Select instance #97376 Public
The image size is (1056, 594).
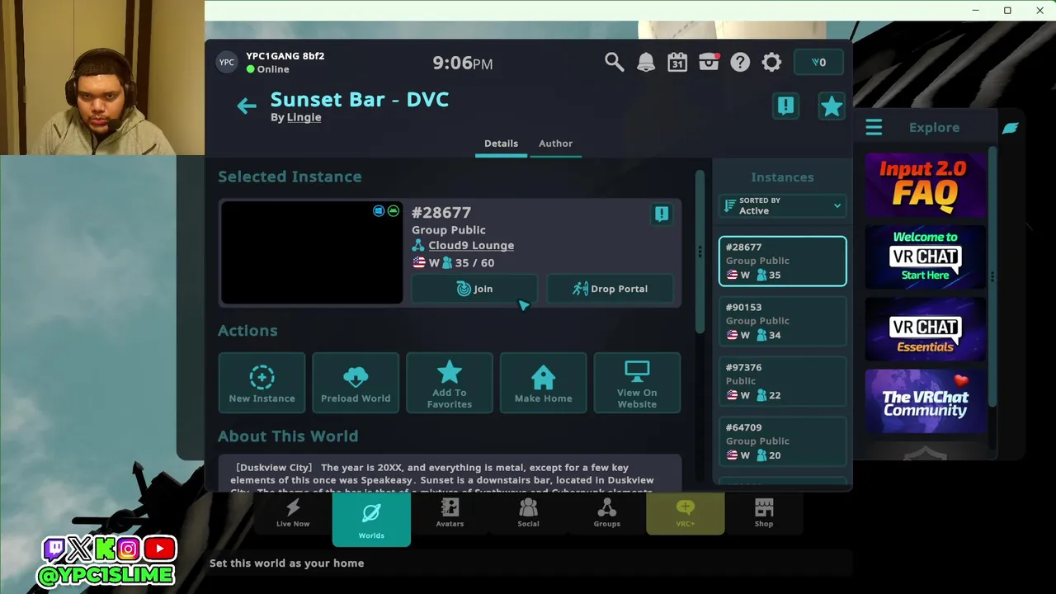782,382
